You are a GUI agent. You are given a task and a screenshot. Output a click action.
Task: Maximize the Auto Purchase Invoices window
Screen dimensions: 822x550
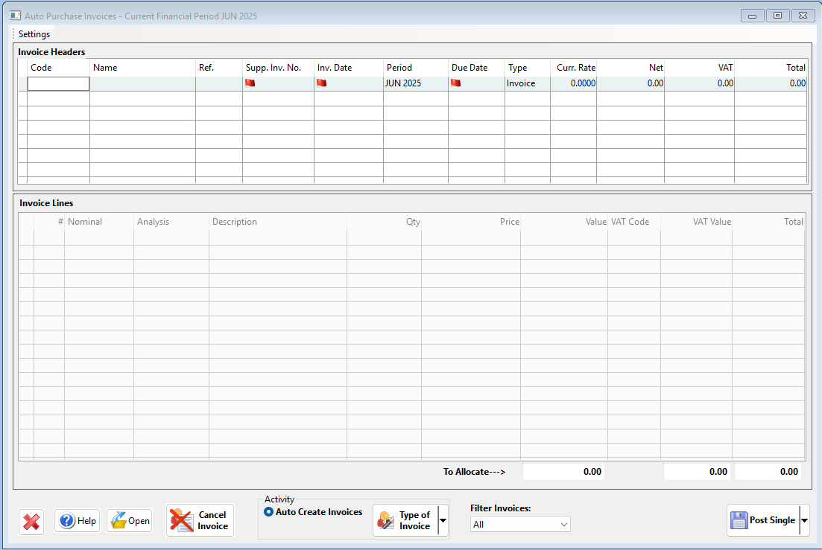click(777, 16)
